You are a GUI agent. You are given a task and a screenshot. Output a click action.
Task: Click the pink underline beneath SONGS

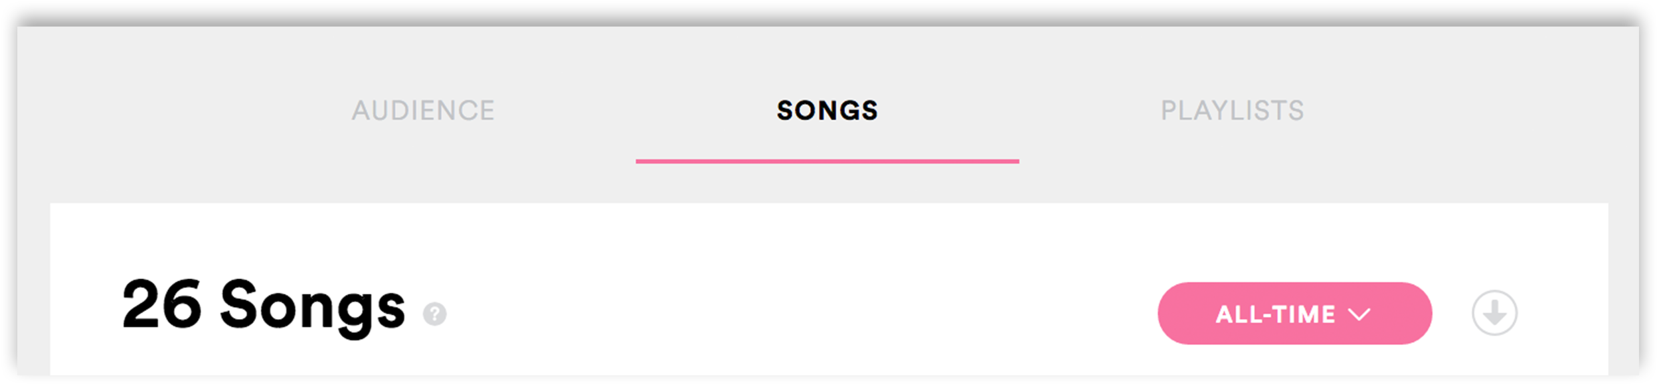828,161
